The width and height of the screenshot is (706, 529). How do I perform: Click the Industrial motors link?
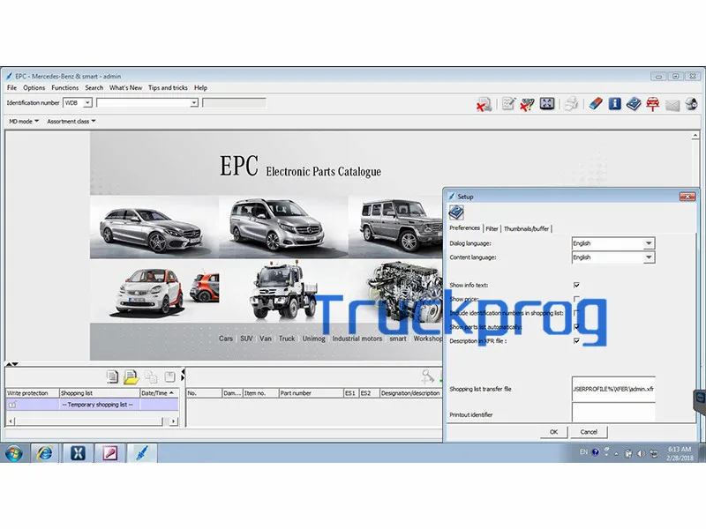click(357, 339)
